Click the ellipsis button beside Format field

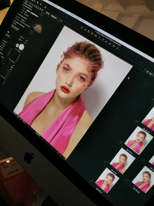click(x=40, y=18)
